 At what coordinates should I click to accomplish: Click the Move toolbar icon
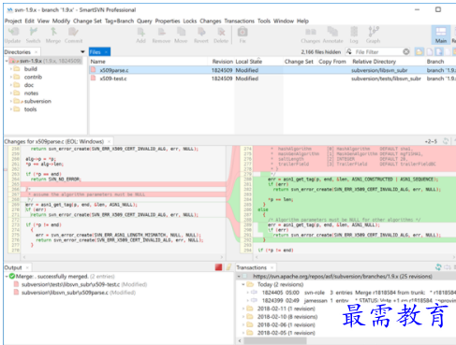click(181, 36)
